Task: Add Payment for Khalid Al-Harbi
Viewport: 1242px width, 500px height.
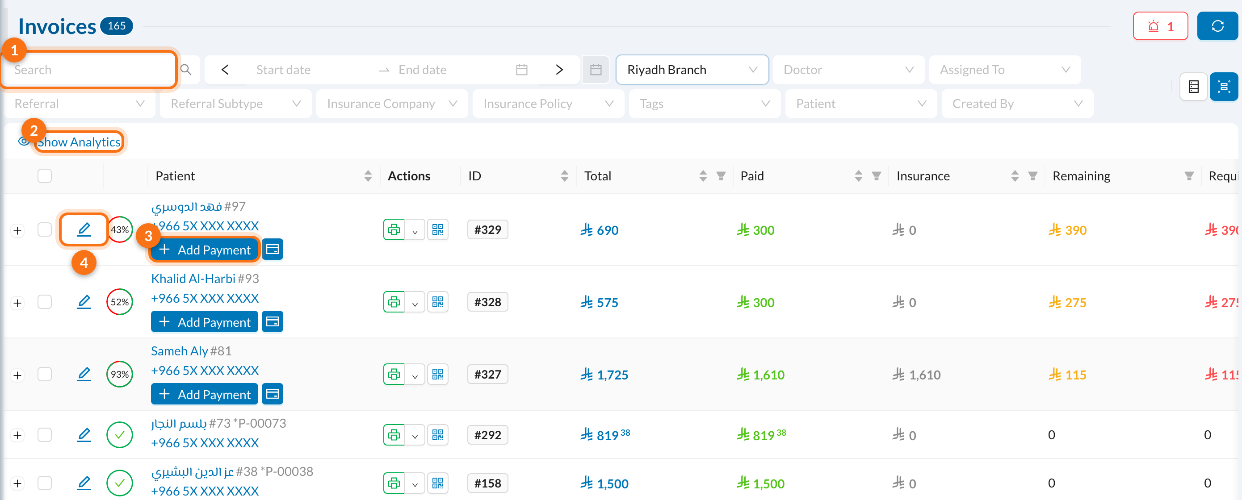Action: point(205,322)
